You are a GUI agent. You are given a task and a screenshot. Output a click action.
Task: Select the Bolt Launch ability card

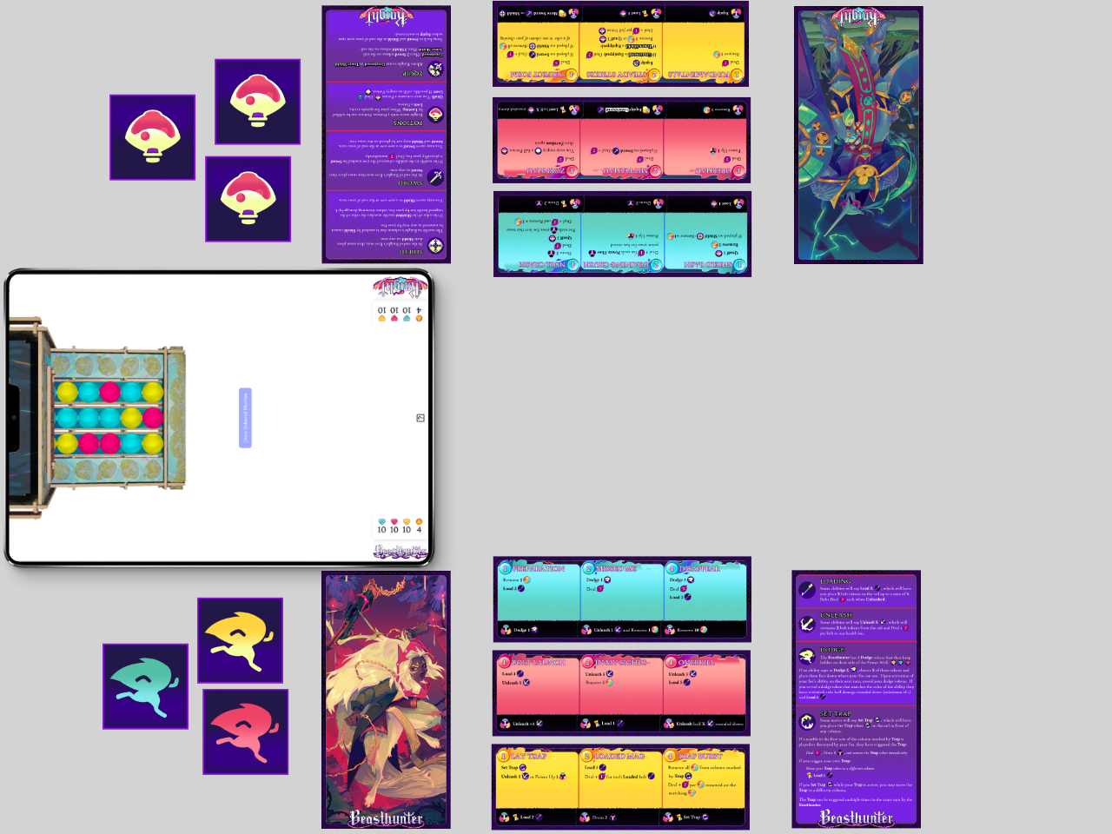tap(536, 693)
